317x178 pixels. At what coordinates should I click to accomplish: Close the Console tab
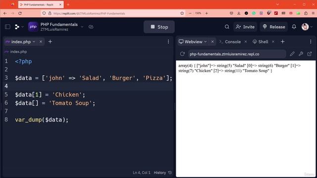pyautogui.click(x=246, y=42)
